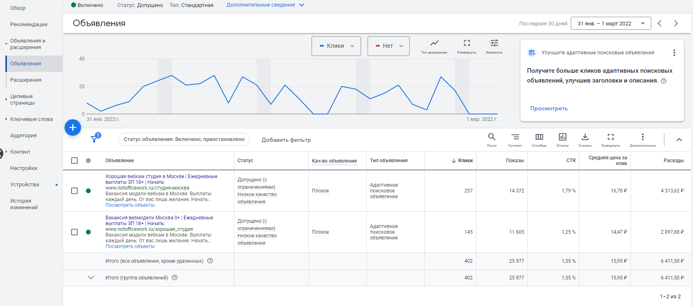Image resolution: width=693 pixels, height=306 pixels.
Task: Open the columns editor icon
Action: click(x=539, y=137)
